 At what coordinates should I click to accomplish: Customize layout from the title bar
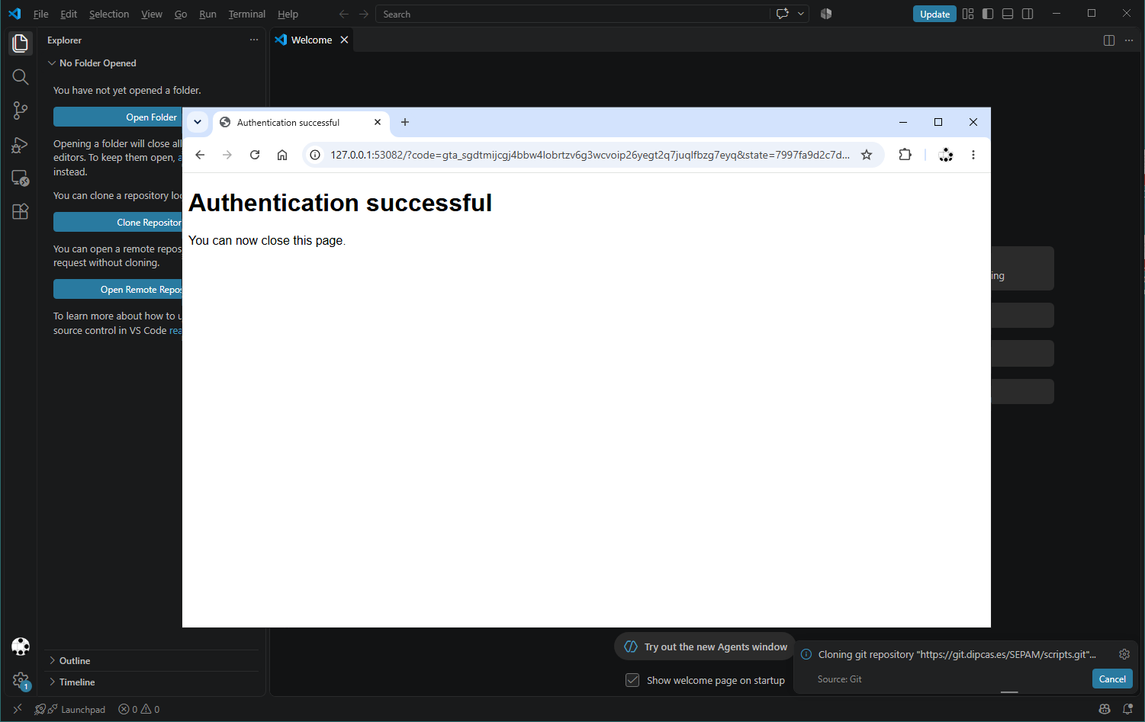968,14
